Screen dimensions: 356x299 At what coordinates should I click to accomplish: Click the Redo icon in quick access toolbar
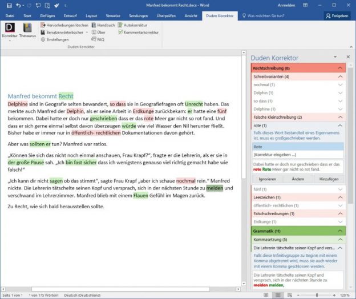pos(29,6)
